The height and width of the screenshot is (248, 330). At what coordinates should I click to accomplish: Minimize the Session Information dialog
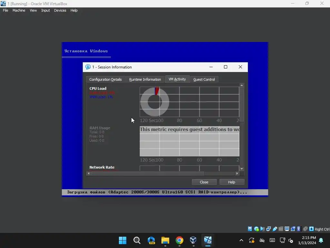pyautogui.click(x=211, y=67)
